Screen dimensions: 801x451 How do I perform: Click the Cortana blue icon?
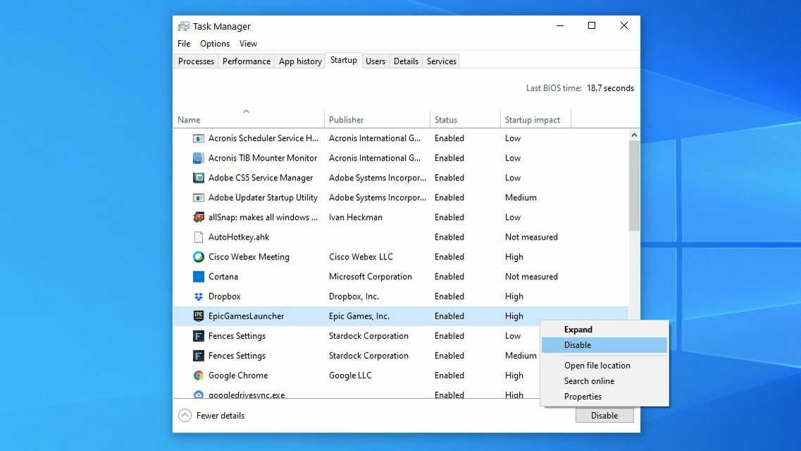(198, 277)
